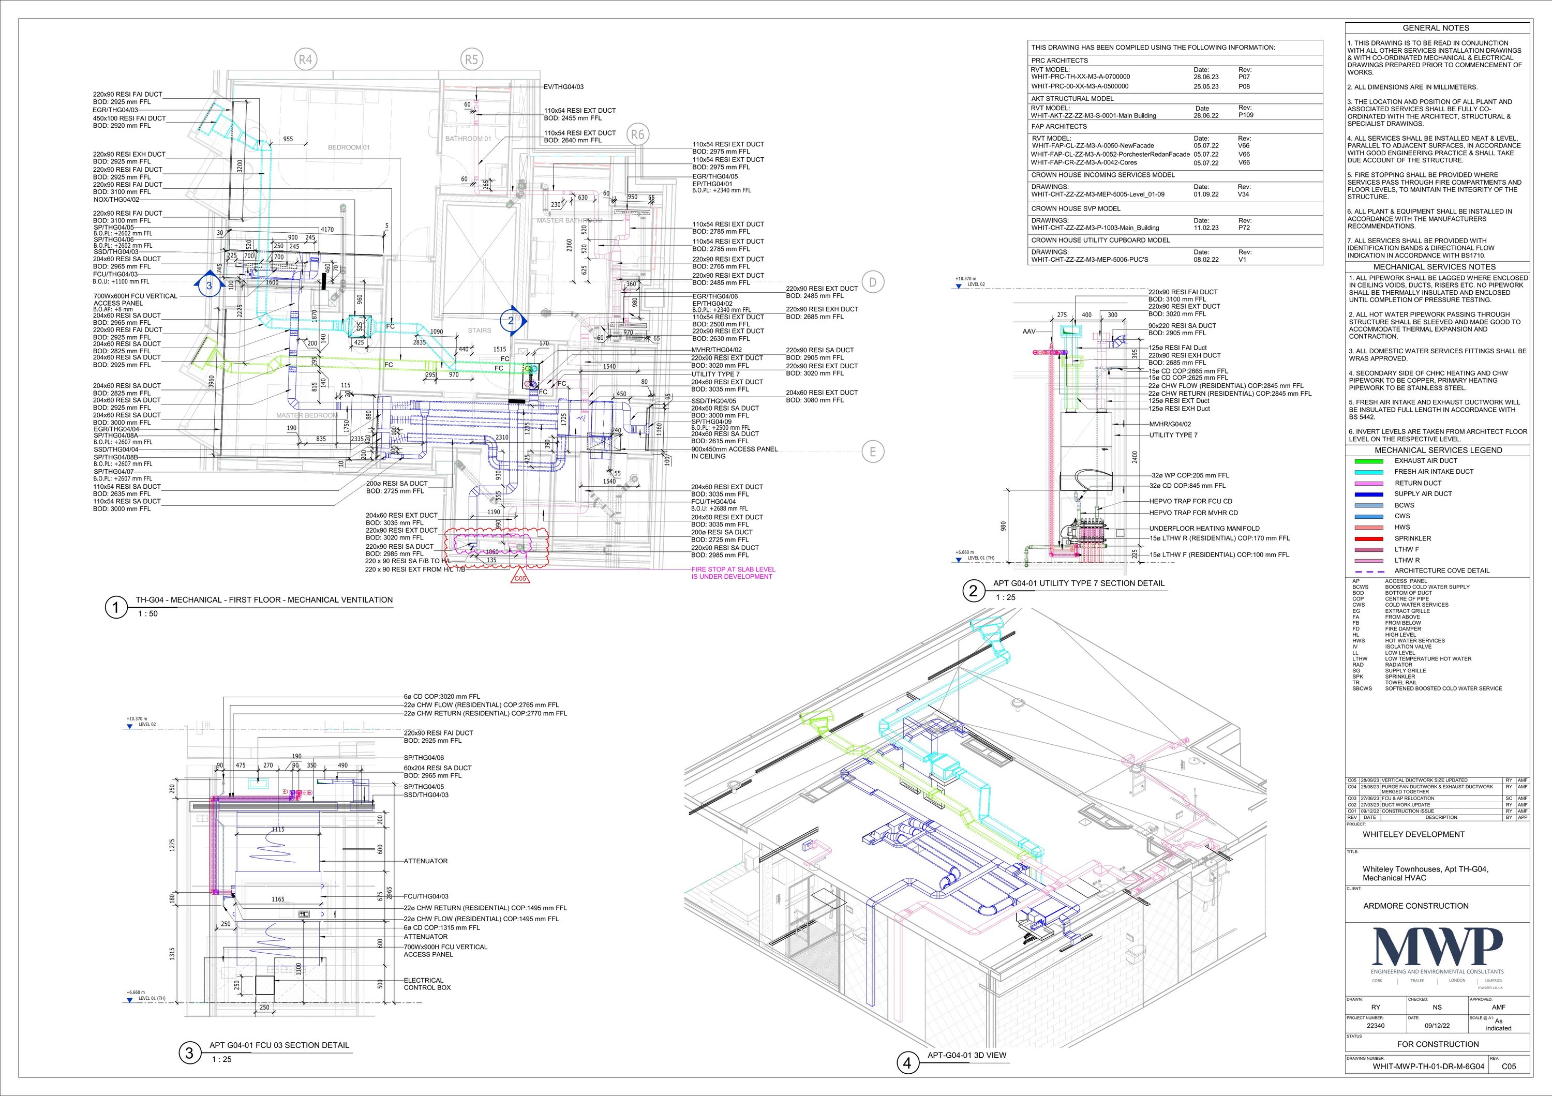Click grid bubble R5 at top
Screen dimensions: 1552x1096
(472, 59)
